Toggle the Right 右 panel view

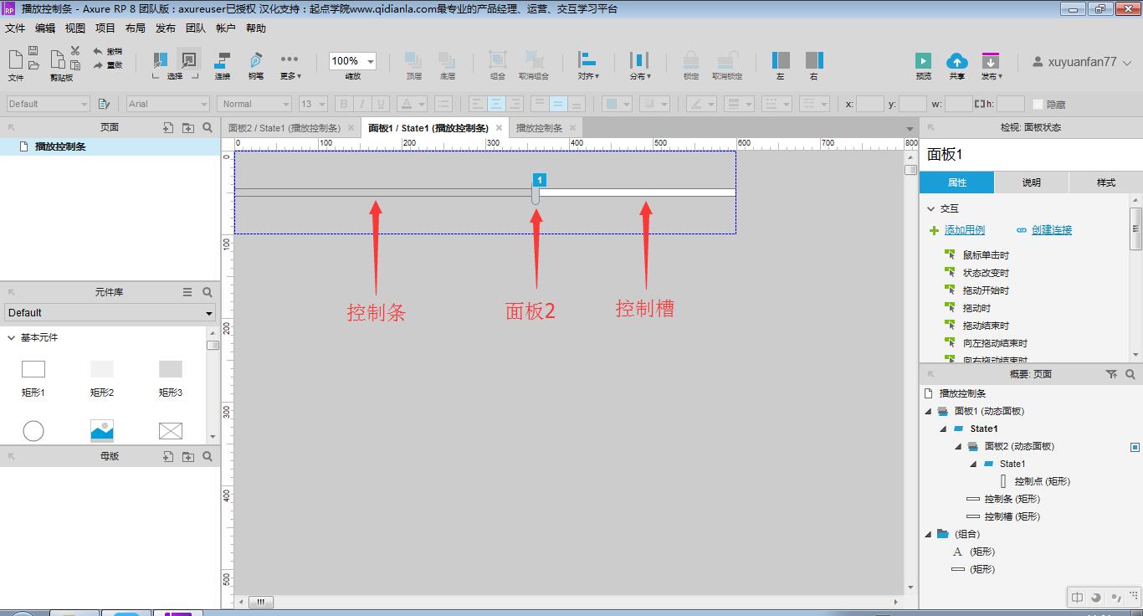(814, 65)
